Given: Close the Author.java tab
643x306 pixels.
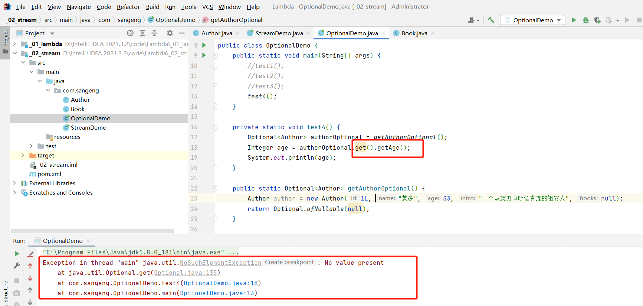Looking at the screenshot, I should click(237, 33).
